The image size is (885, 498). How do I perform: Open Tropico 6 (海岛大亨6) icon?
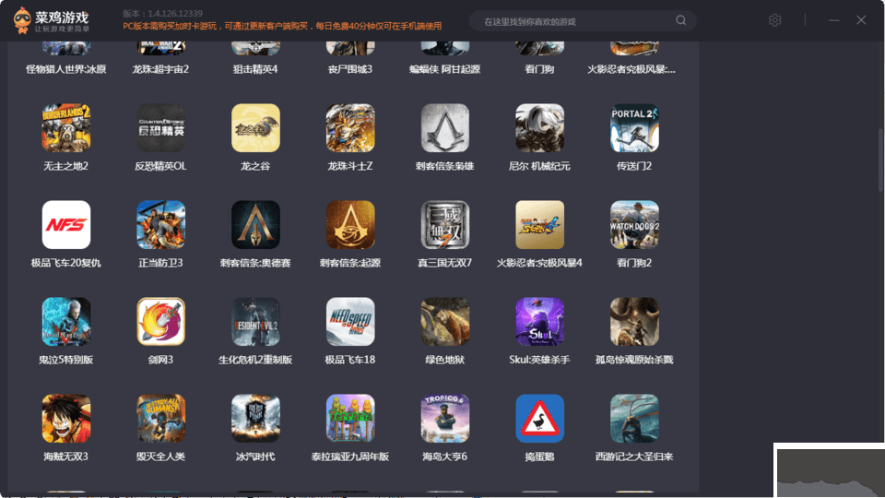(444, 419)
